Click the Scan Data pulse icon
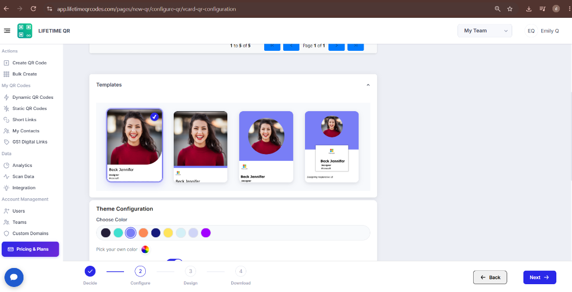This screenshot has width=572, height=292. 6,176
